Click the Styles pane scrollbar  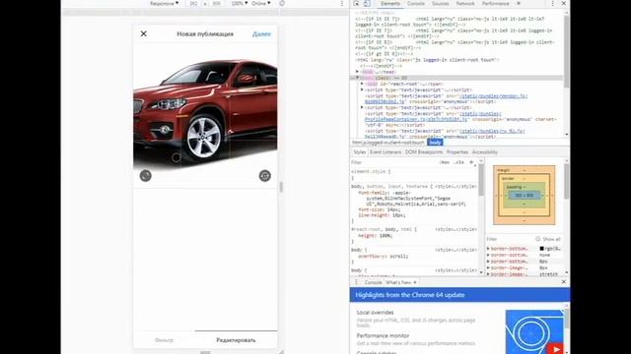(x=481, y=180)
